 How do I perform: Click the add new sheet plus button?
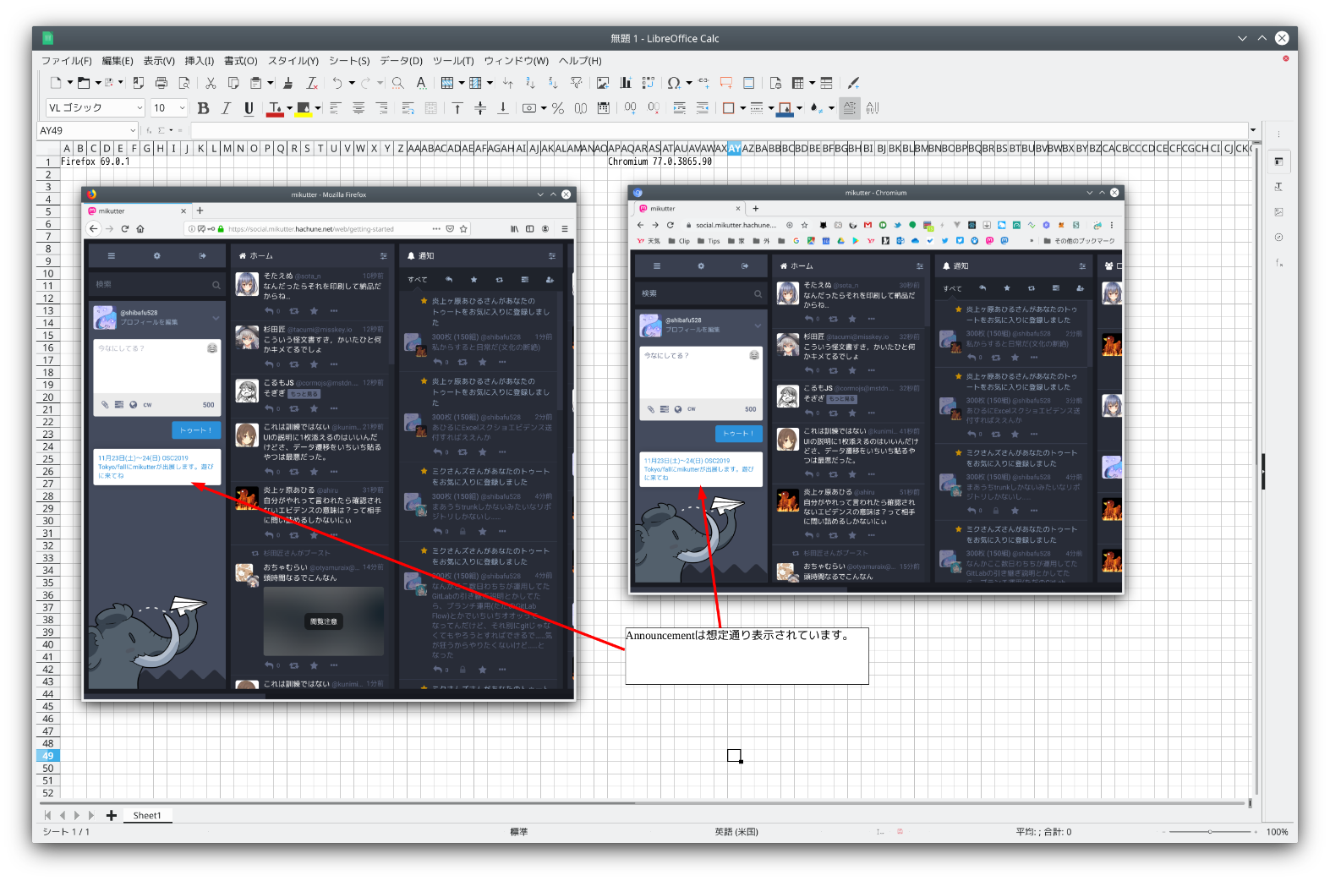[112, 816]
